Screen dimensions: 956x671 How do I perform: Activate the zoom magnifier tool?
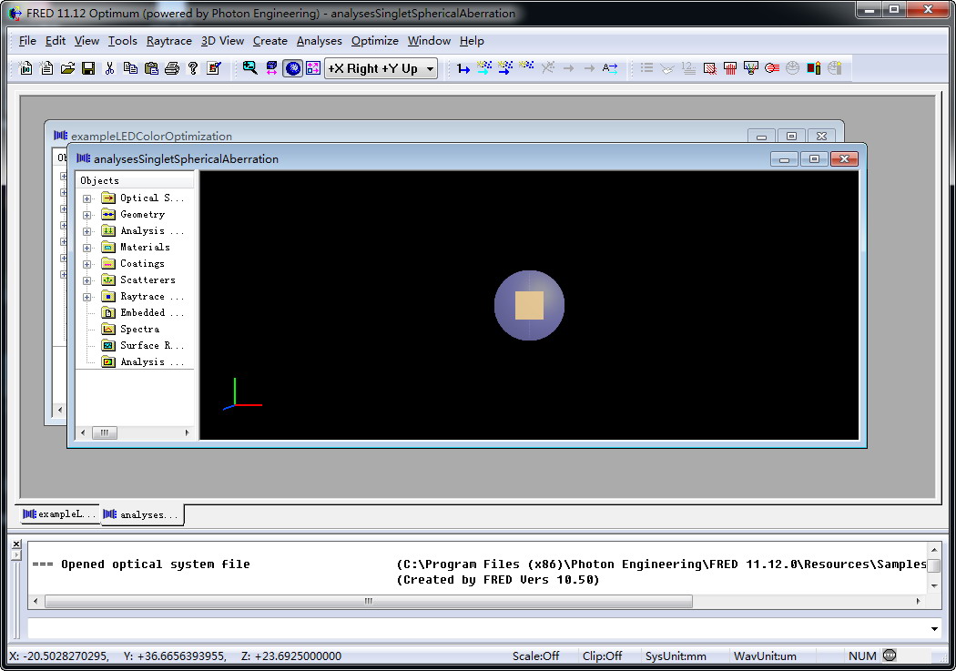[250, 68]
